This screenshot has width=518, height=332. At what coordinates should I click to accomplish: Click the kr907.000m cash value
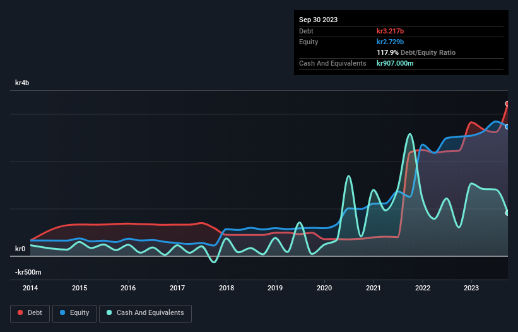(395, 63)
